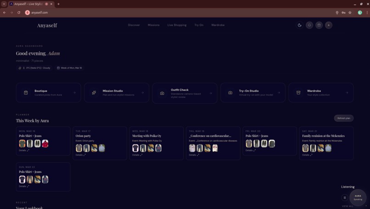Click the Wardrobe card archive icon
This screenshot has width=370, height=209.
coord(298,93)
